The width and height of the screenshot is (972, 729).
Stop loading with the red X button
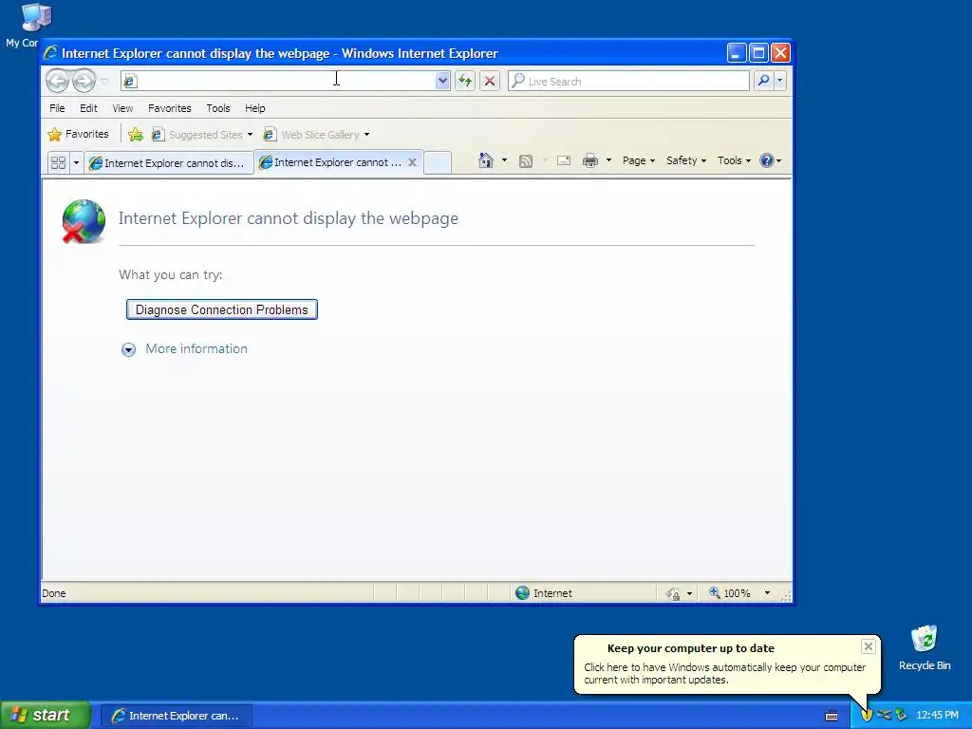[x=490, y=81]
